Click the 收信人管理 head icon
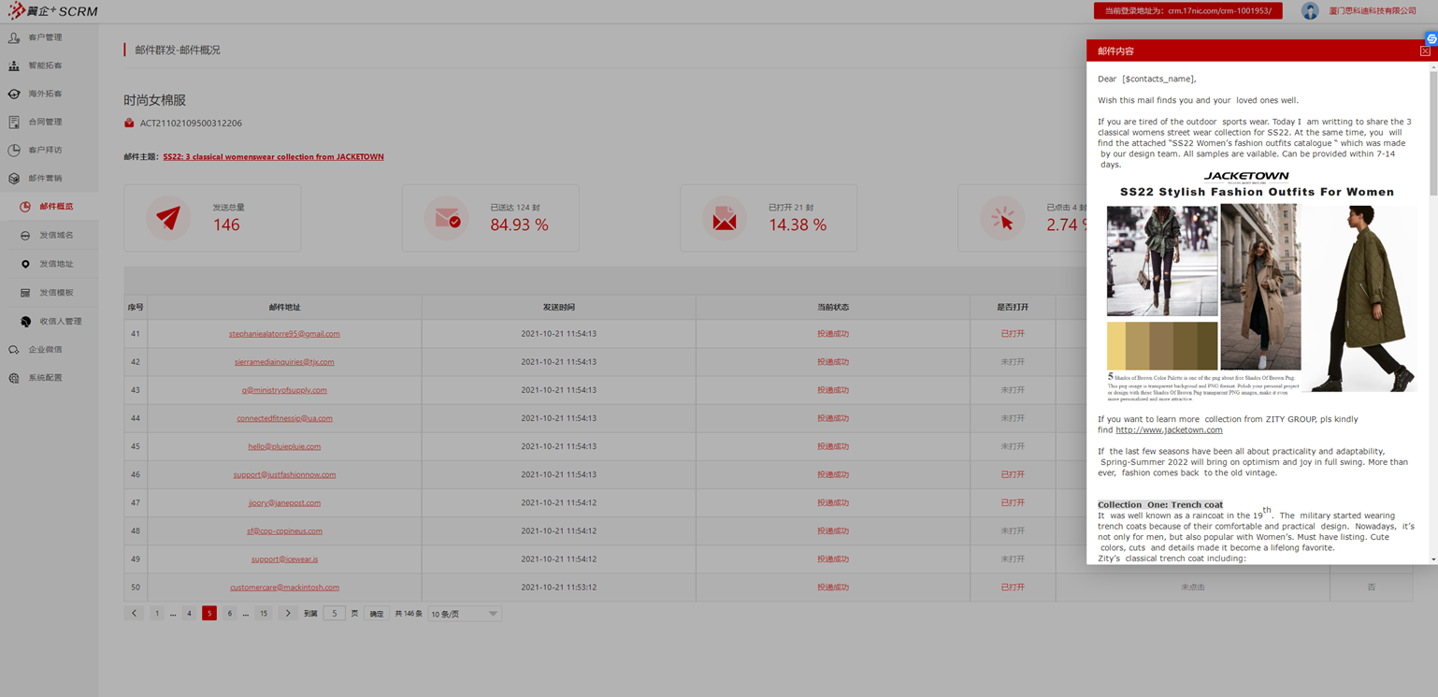Viewport: 1438px width, 697px height. 25,321
